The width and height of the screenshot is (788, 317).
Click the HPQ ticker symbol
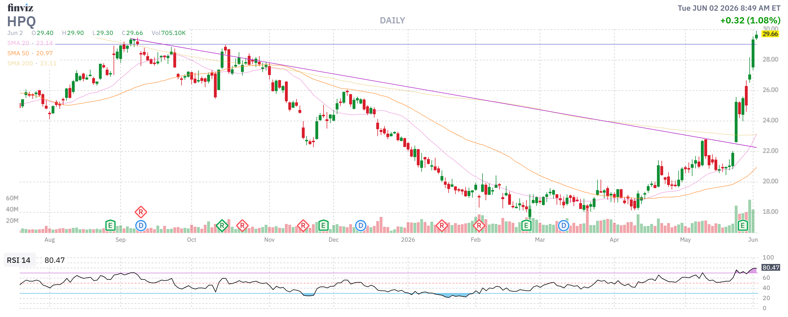coord(21,21)
